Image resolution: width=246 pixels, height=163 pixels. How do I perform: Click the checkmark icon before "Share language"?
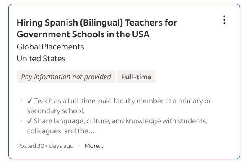coord(30,121)
